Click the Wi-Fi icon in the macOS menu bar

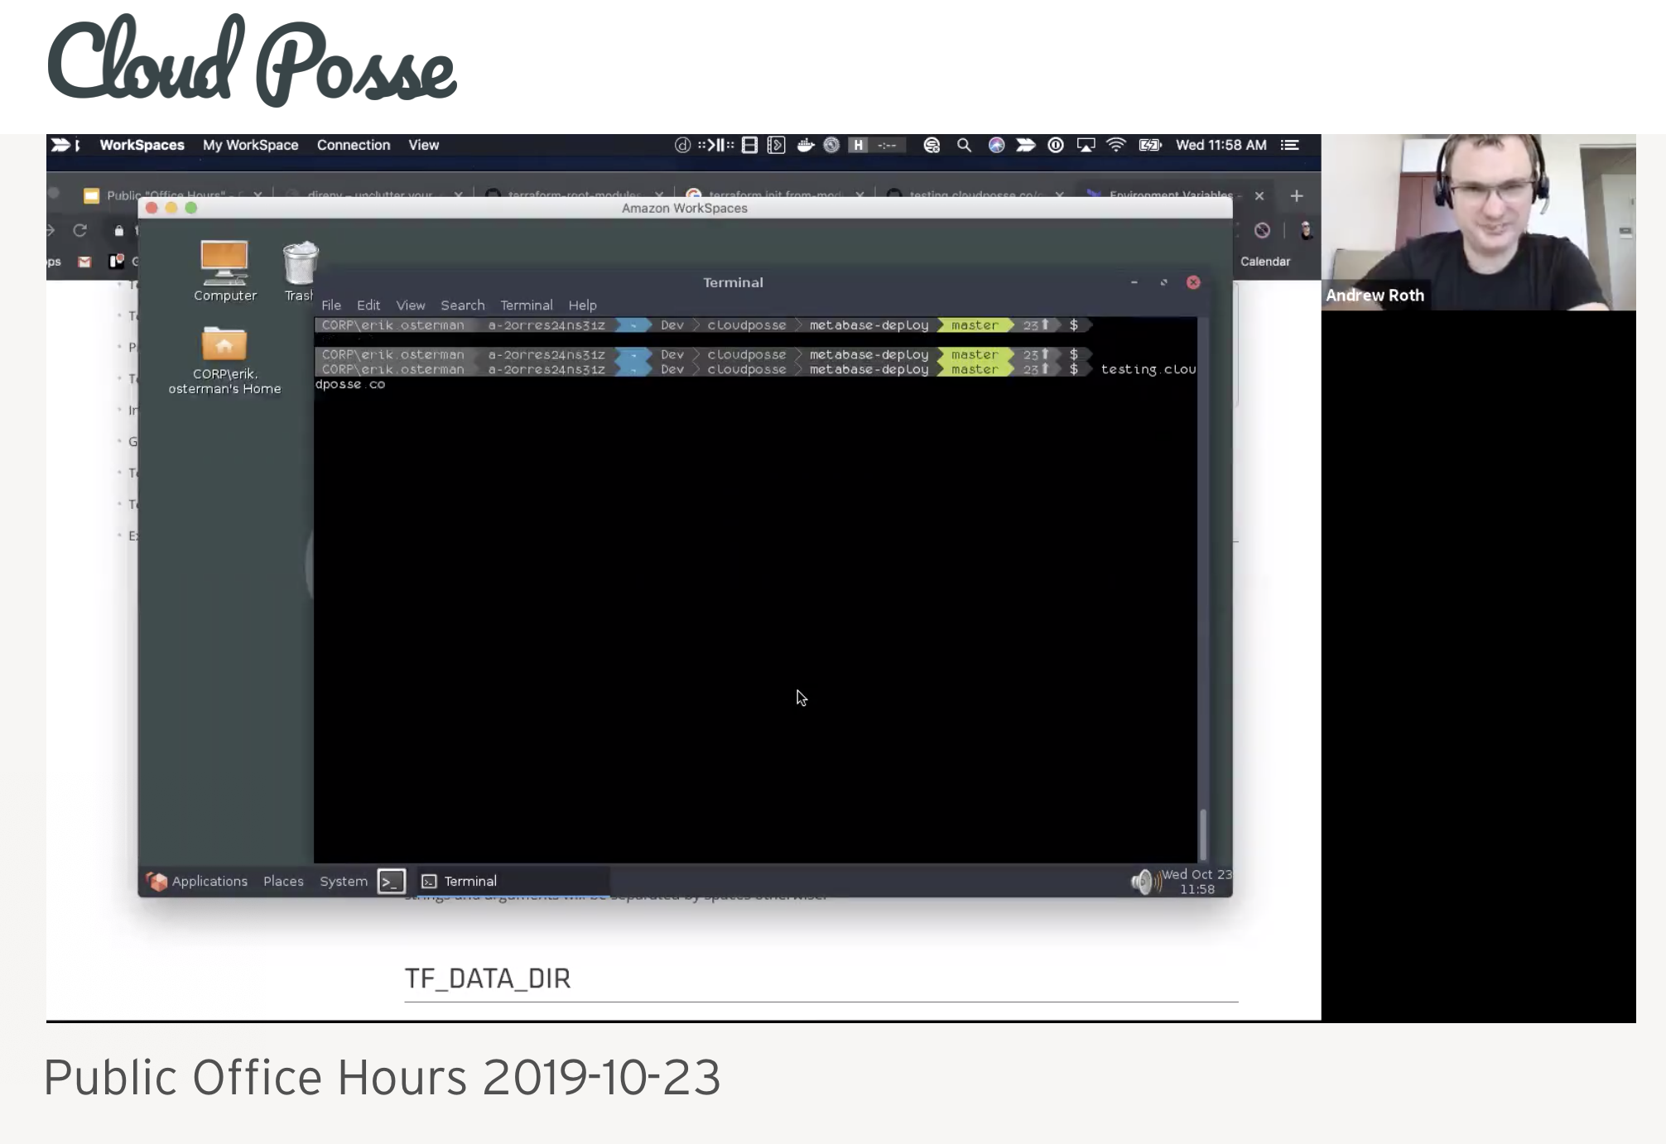click(x=1116, y=145)
